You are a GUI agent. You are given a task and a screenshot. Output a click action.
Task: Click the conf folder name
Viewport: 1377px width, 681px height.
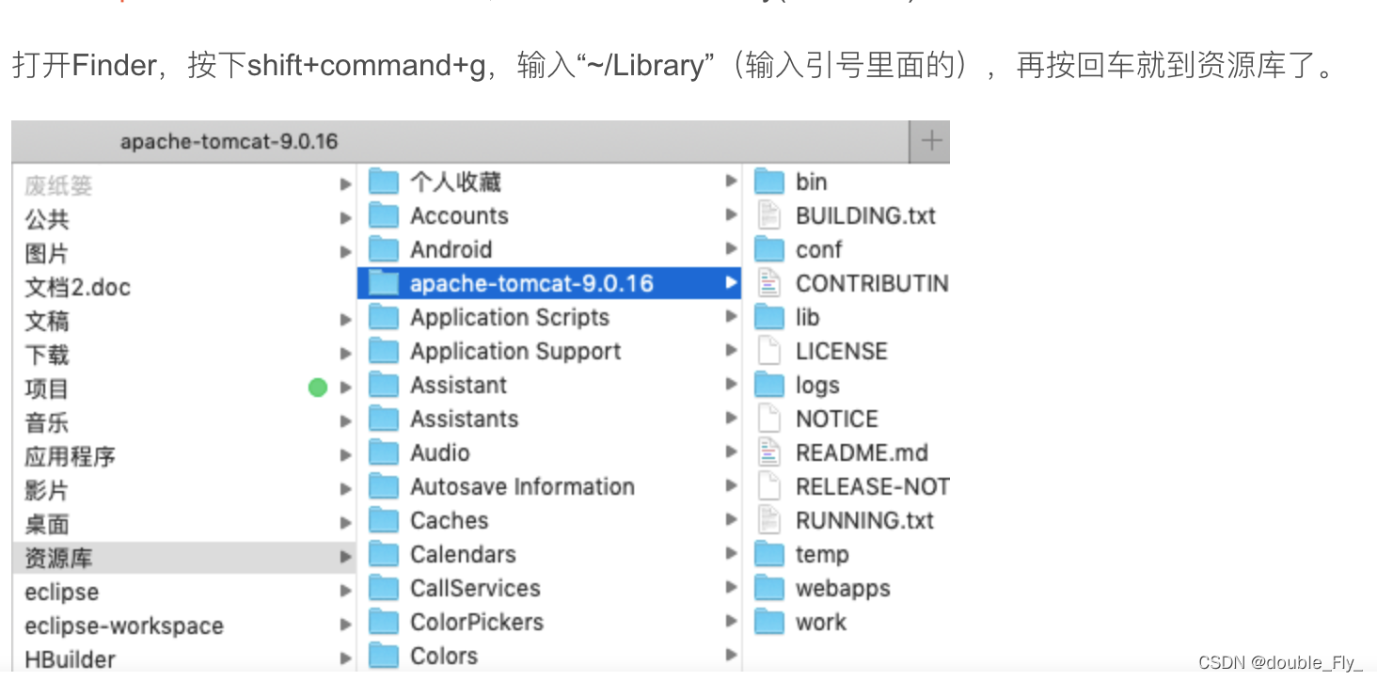(818, 249)
